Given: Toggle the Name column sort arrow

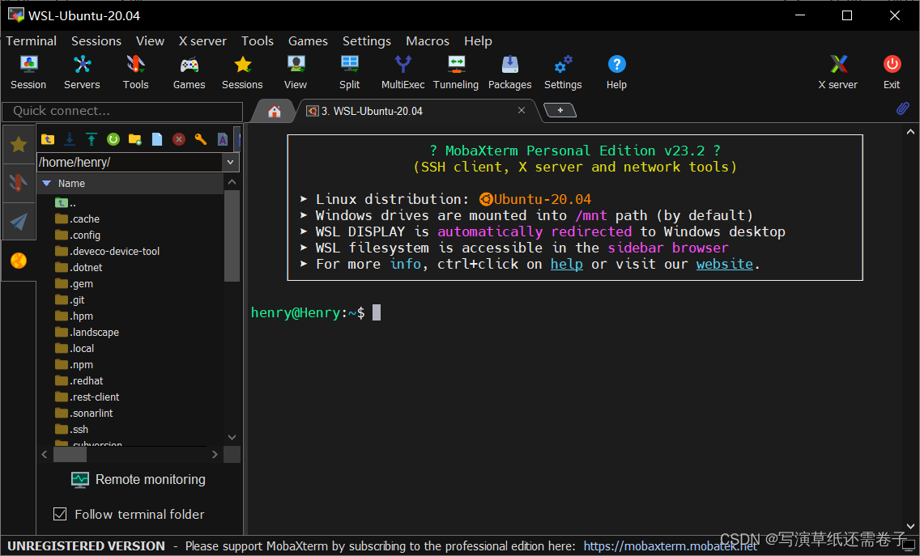Looking at the screenshot, I should click(x=47, y=184).
